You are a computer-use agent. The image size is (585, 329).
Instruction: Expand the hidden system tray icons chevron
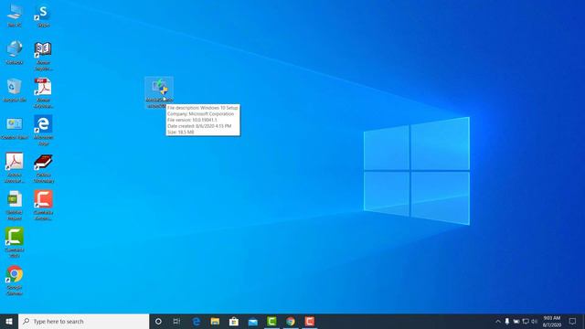[497, 321]
